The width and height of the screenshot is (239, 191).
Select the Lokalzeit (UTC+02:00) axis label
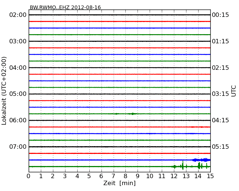4,91
